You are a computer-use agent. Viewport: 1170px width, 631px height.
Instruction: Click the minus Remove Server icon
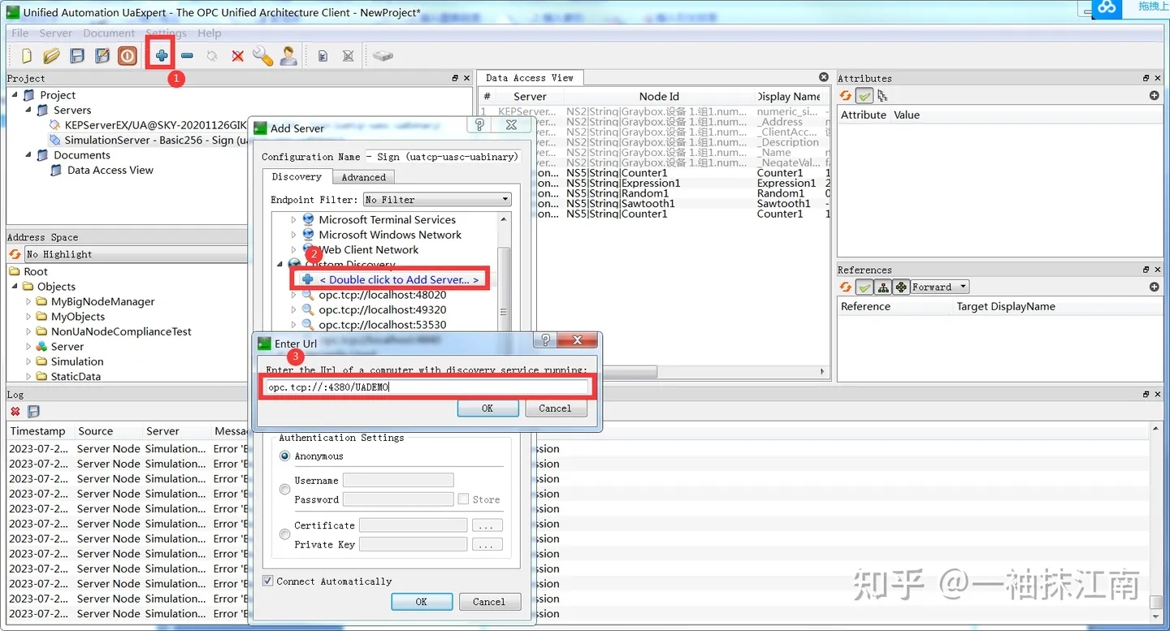tap(187, 56)
